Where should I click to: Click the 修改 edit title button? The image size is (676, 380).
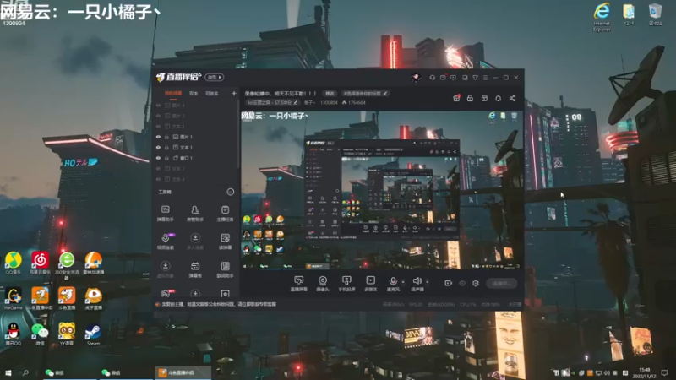coord(330,93)
